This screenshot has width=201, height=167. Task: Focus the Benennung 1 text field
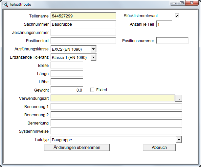(x=116, y=106)
